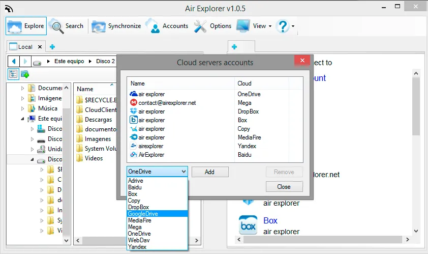Click the Add button

point(210,172)
